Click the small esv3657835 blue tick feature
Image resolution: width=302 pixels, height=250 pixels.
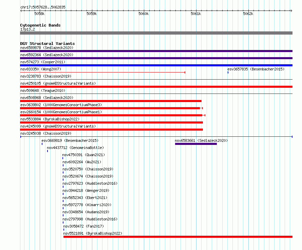click(x=228, y=72)
